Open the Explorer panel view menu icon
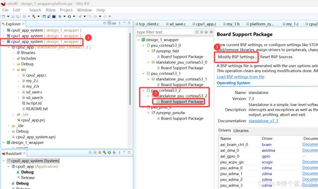This screenshot has height=189, width=318. click(x=119, y=23)
